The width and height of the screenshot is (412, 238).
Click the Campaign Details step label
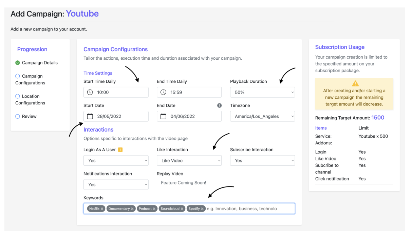point(40,63)
